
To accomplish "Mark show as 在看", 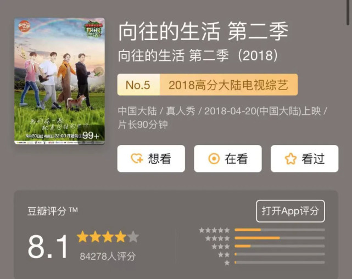I will pos(228,159).
